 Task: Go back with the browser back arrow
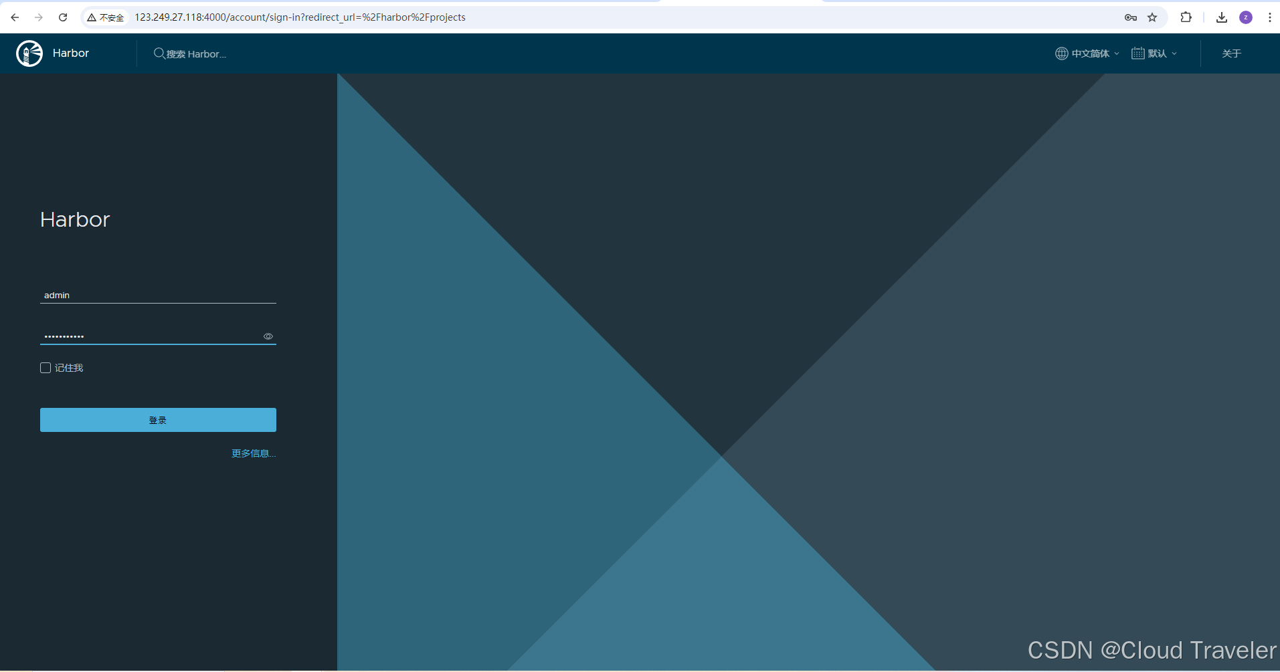tap(15, 17)
